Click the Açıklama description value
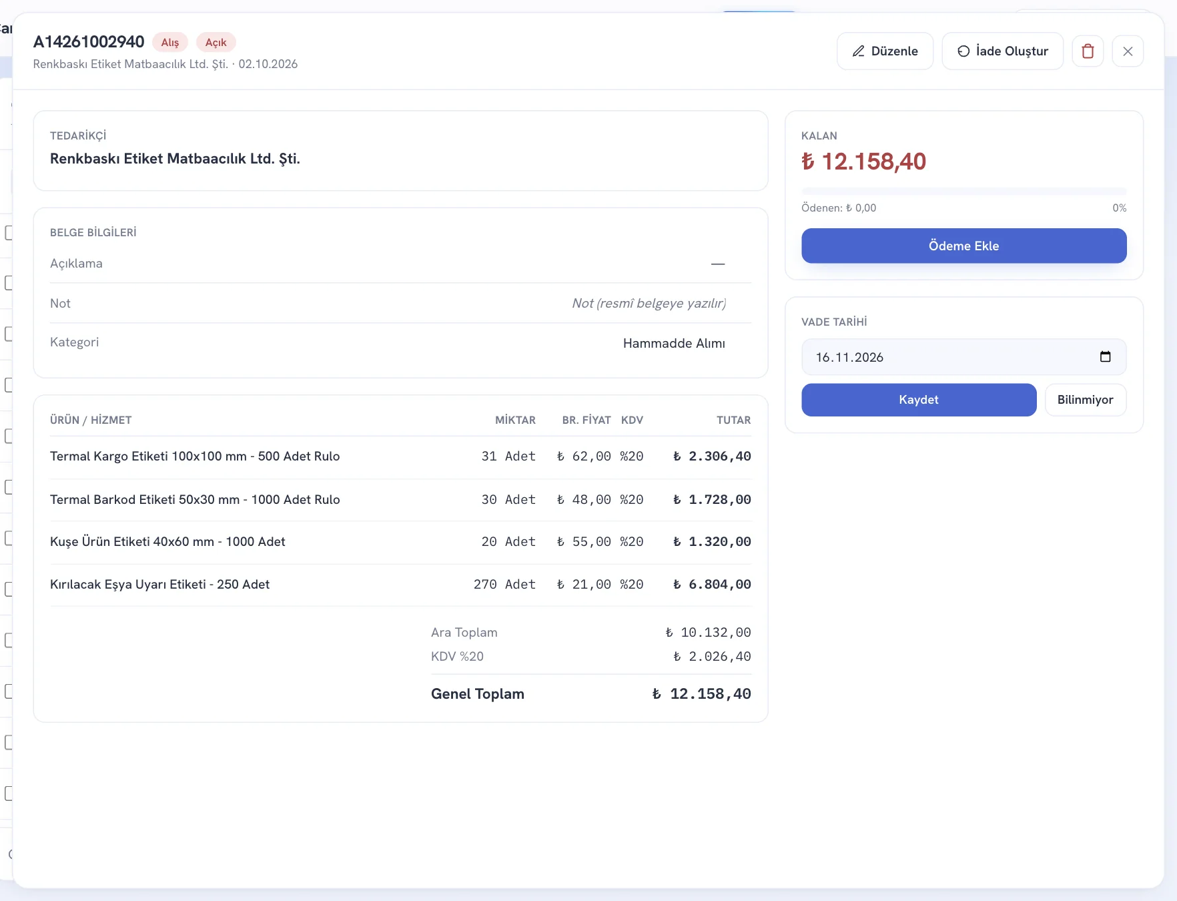1177x901 pixels. pos(718,264)
